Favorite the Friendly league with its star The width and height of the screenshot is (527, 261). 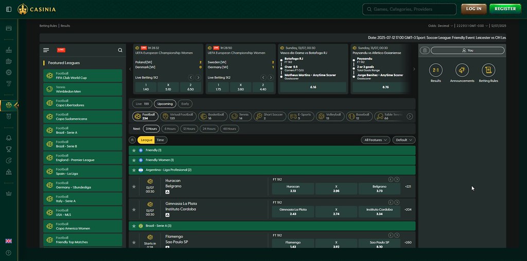tap(134, 151)
